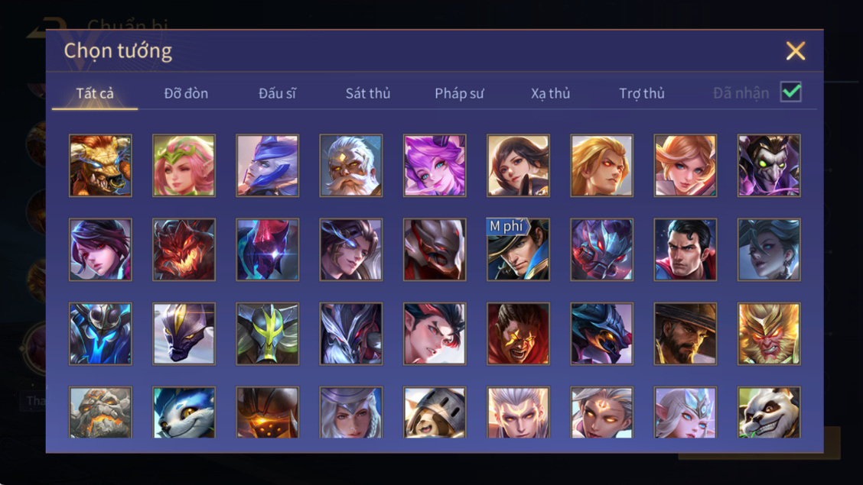Viewport: 863px width, 485px height.
Task: Filter heroes by Pháp sư tab
Action: click(x=459, y=93)
